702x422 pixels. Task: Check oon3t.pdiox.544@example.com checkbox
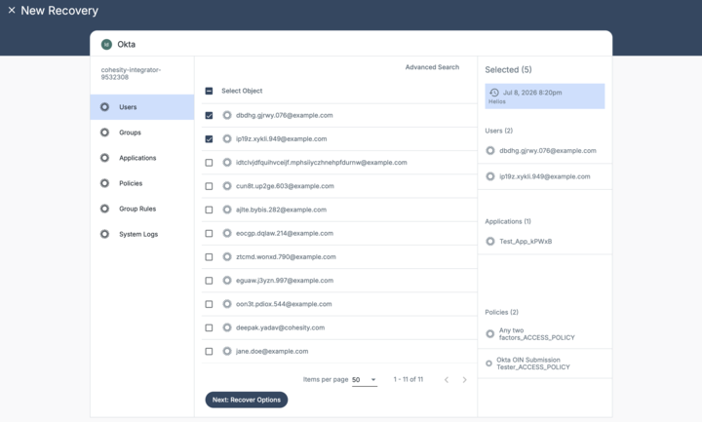209,304
